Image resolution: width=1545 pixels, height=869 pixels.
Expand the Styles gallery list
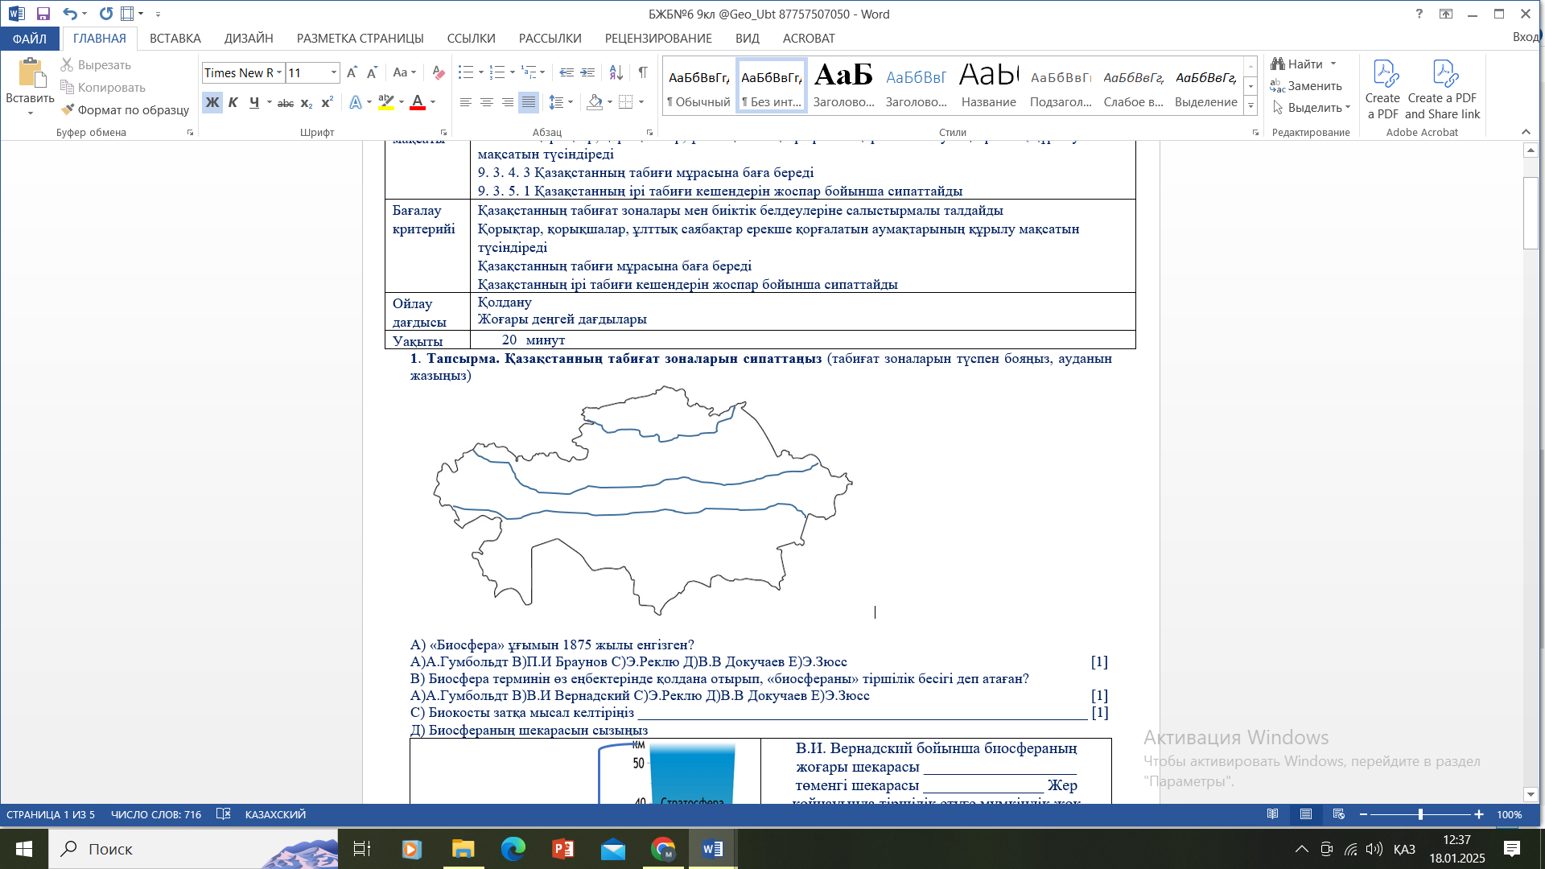(x=1250, y=106)
